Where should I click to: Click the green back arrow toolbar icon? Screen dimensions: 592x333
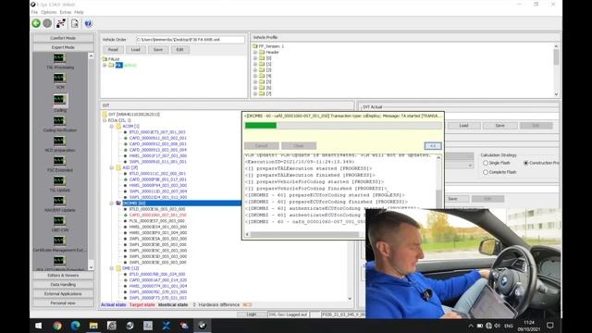(x=36, y=23)
